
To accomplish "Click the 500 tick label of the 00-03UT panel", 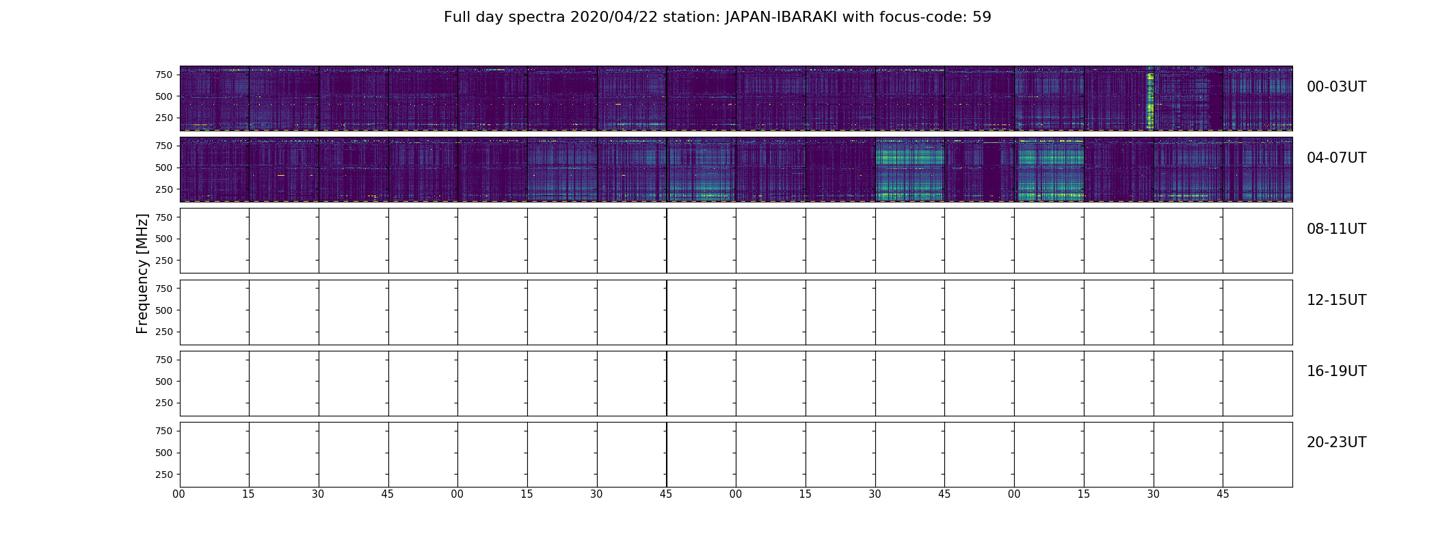I will [x=164, y=96].
